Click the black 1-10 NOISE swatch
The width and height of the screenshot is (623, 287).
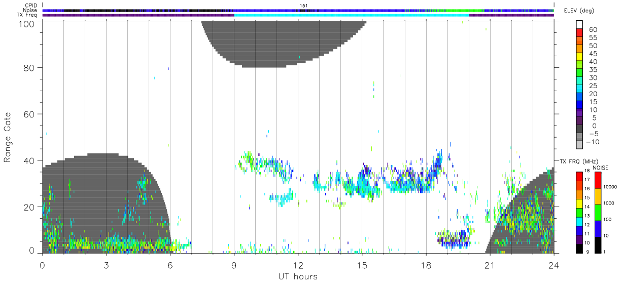point(598,244)
